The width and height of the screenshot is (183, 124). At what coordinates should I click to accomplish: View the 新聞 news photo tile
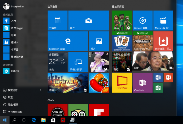(x=153, y=62)
